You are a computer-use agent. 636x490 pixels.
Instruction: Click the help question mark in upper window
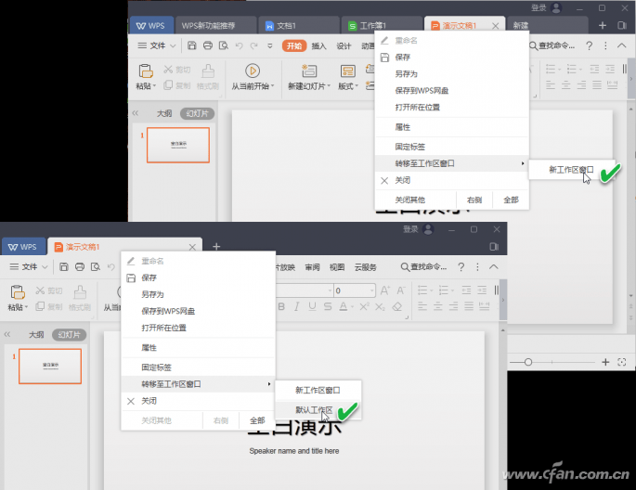pos(589,45)
